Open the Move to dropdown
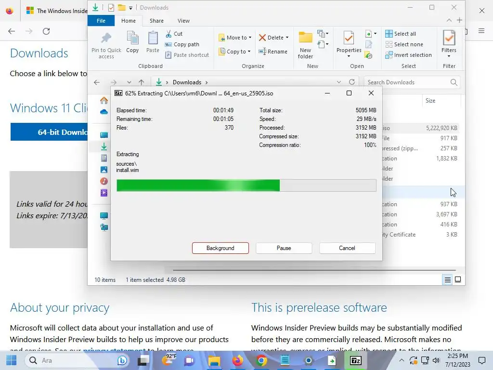Image resolution: width=493 pixels, height=370 pixels. click(235, 38)
